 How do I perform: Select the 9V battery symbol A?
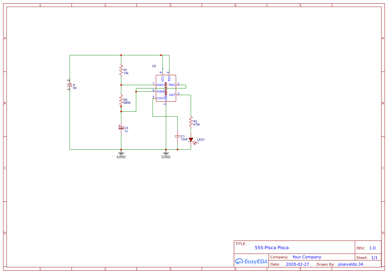point(70,84)
